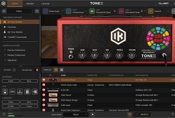Toggle the CAB Cleveland Clean module icon
This screenshot has width=175, height=118.
pyautogui.click(x=121, y=11)
